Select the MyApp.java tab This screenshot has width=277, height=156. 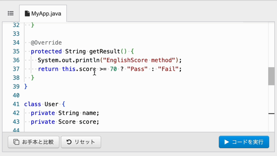click(x=43, y=13)
